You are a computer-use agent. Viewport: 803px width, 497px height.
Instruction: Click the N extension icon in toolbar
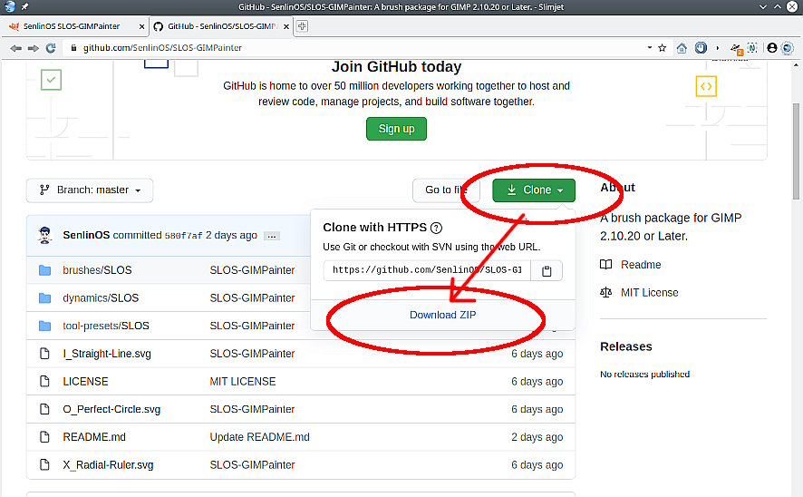(x=751, y=48)
